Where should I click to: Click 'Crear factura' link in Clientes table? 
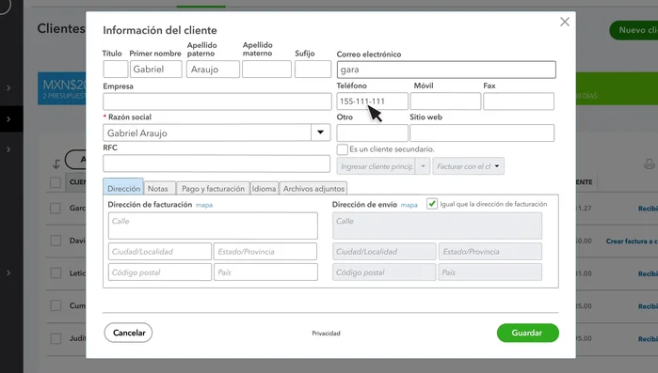click(x=631, y=241)
